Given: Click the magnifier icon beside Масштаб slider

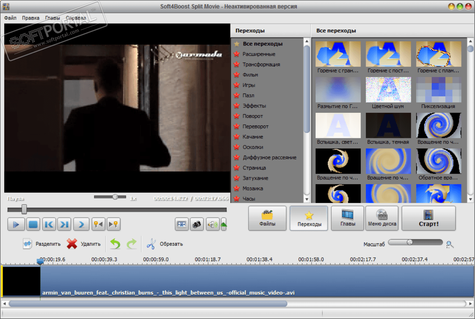Looking at the screenshot, I should pos(450,245).
